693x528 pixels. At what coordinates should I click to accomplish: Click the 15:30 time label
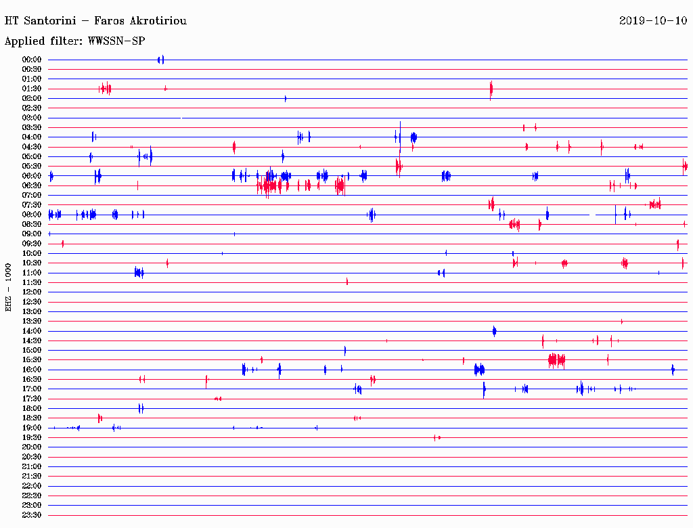[x=32, y=360]
